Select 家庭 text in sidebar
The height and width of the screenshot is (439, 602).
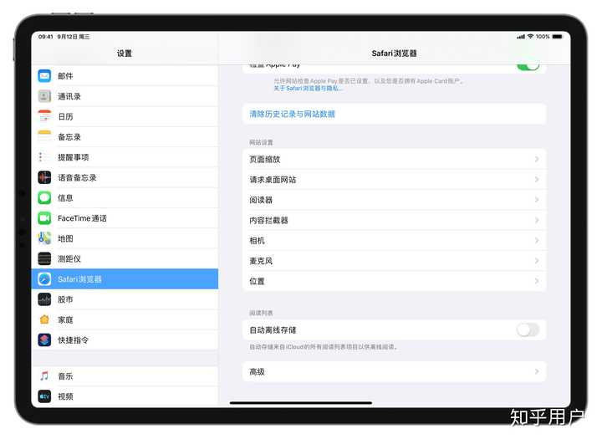[x=65, y=319]
